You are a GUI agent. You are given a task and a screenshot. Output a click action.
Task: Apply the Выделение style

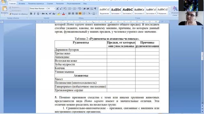[x=105, y=11]
